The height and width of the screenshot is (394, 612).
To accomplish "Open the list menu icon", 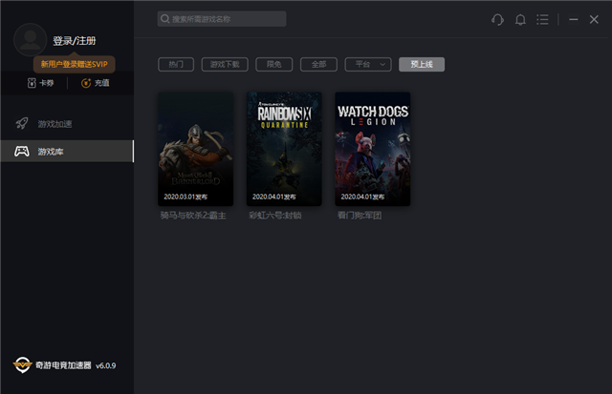I will tap(543, 19).
